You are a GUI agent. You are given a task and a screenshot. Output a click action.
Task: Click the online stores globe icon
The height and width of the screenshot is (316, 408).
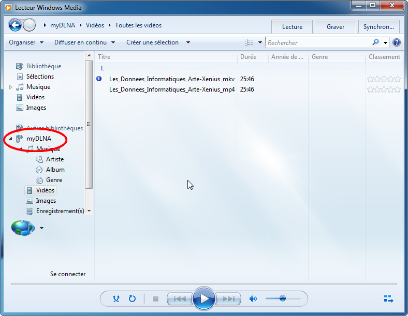click(x=23, y=228)
